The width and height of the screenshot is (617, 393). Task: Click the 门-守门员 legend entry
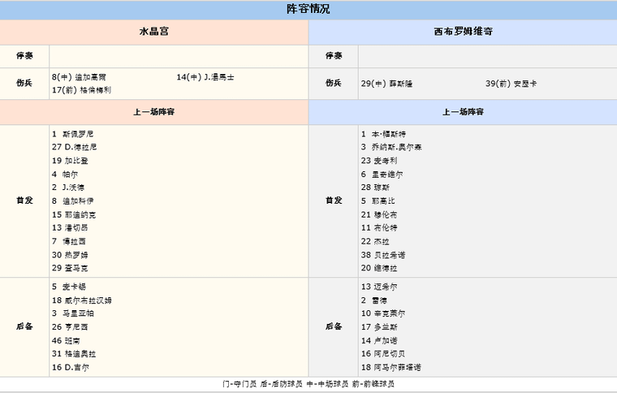point(239,384)
